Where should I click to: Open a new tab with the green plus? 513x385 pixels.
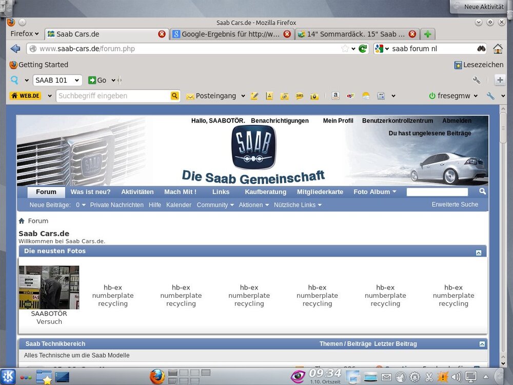point(428,34)
